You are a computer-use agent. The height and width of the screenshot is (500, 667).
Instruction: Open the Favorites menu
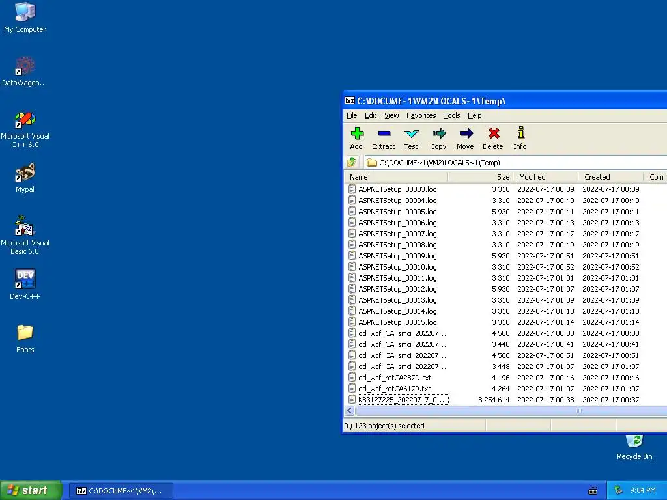421,115
